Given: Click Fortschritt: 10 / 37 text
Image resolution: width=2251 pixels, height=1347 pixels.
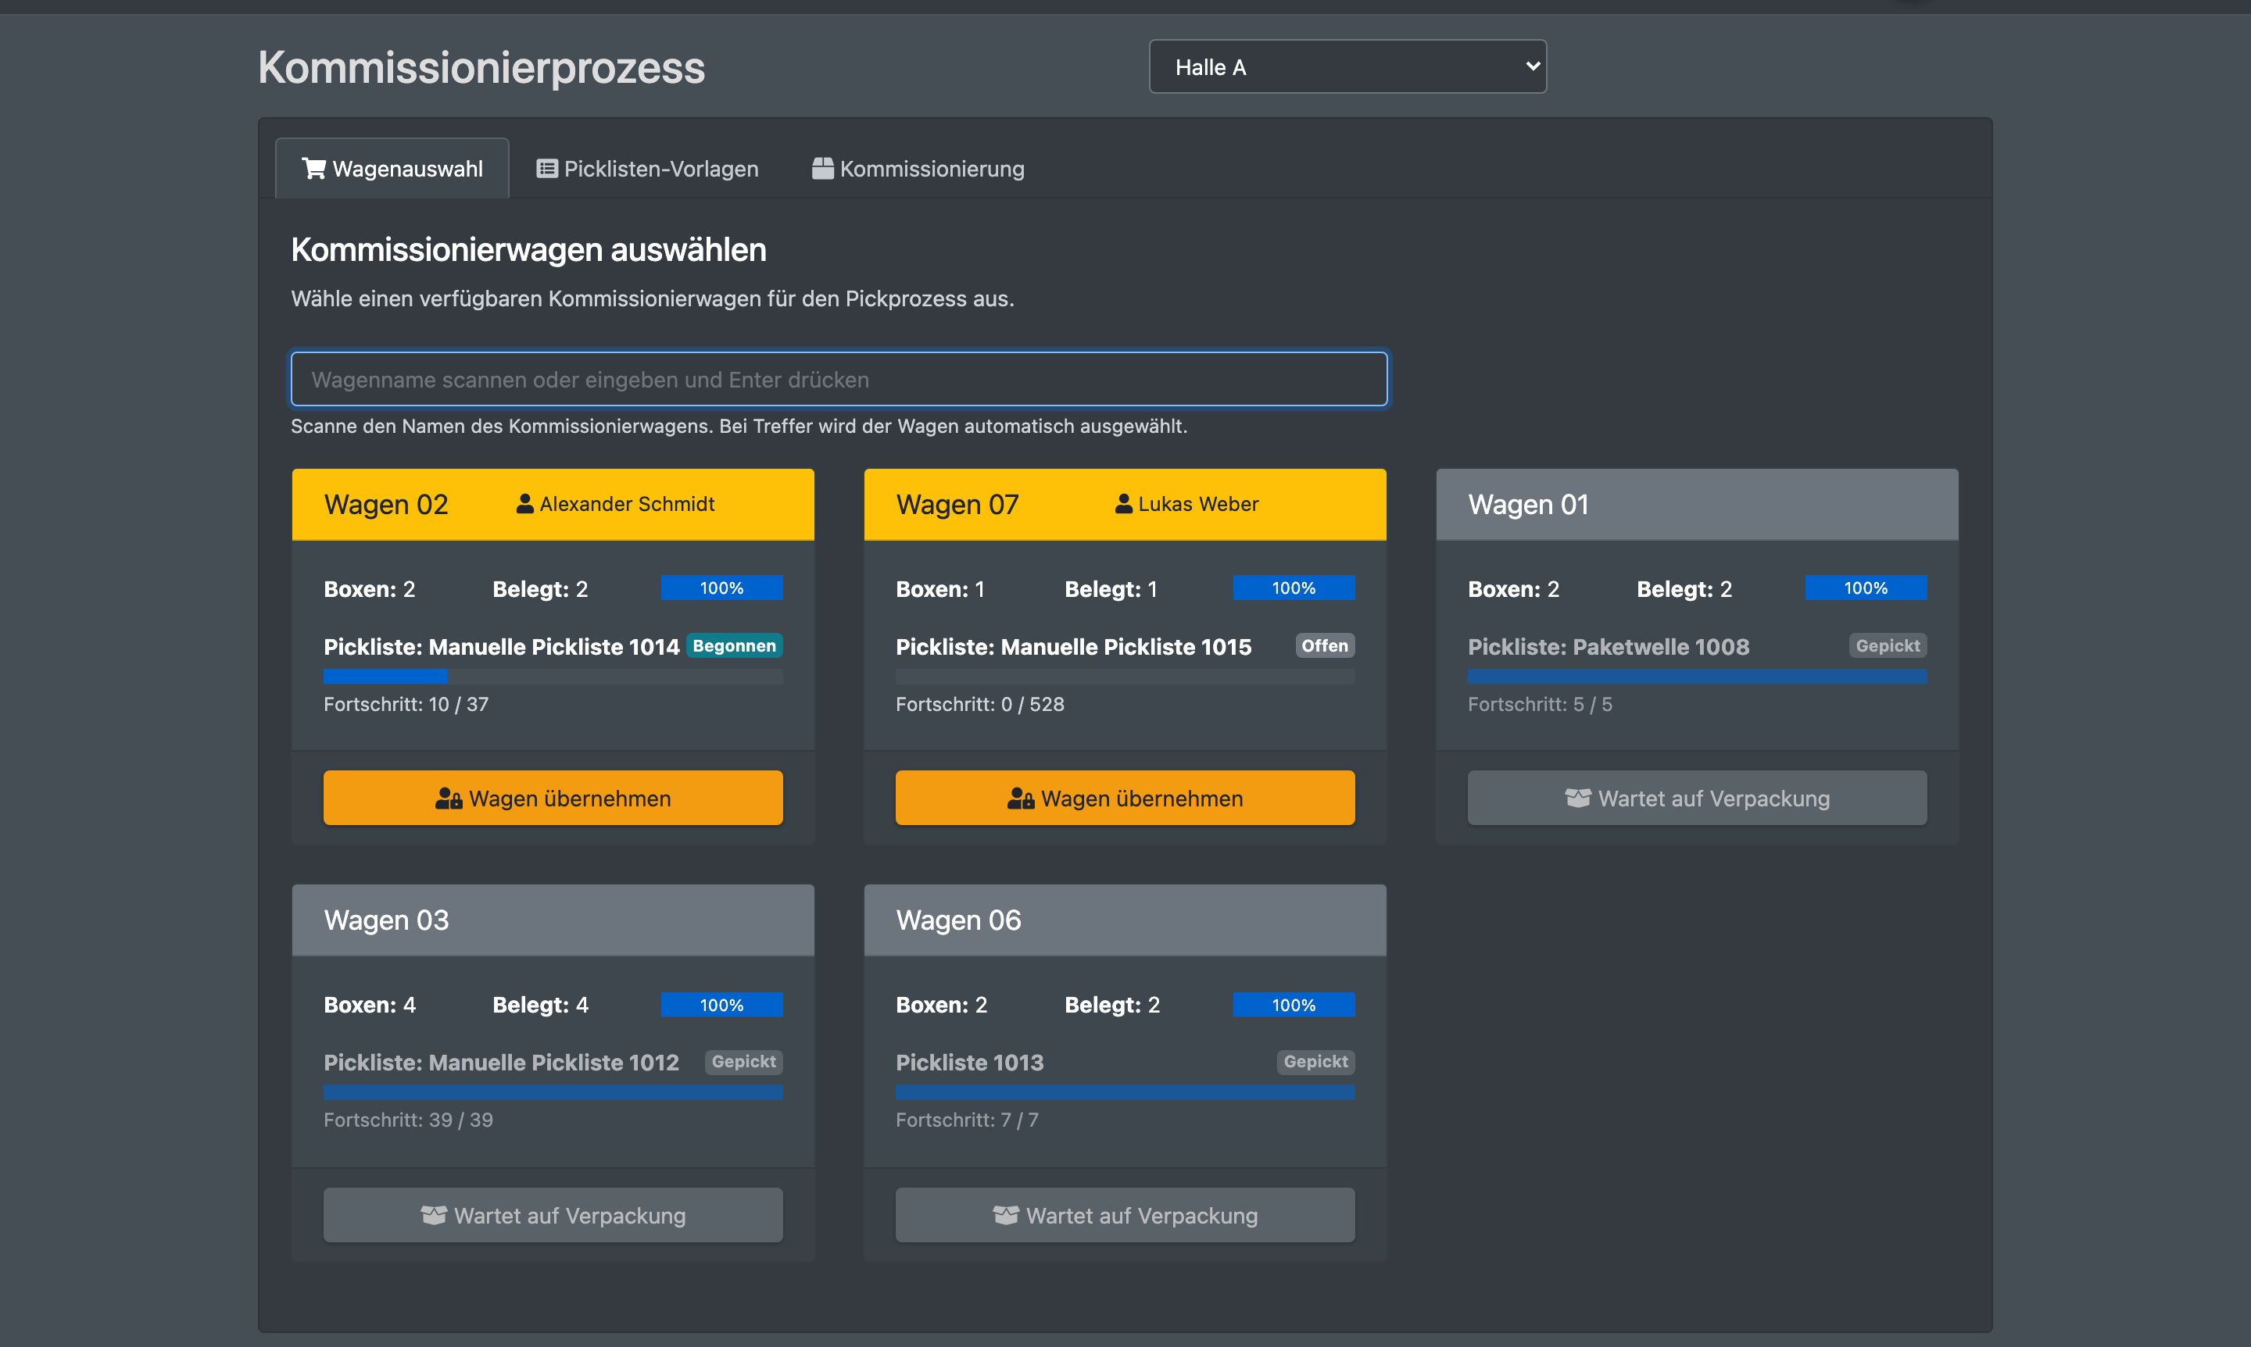Looking at the screenshot, I should 406,704.
